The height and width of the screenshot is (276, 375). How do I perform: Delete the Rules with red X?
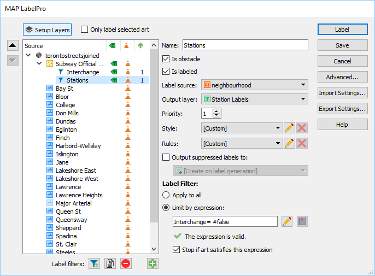(x=302, y=143)
